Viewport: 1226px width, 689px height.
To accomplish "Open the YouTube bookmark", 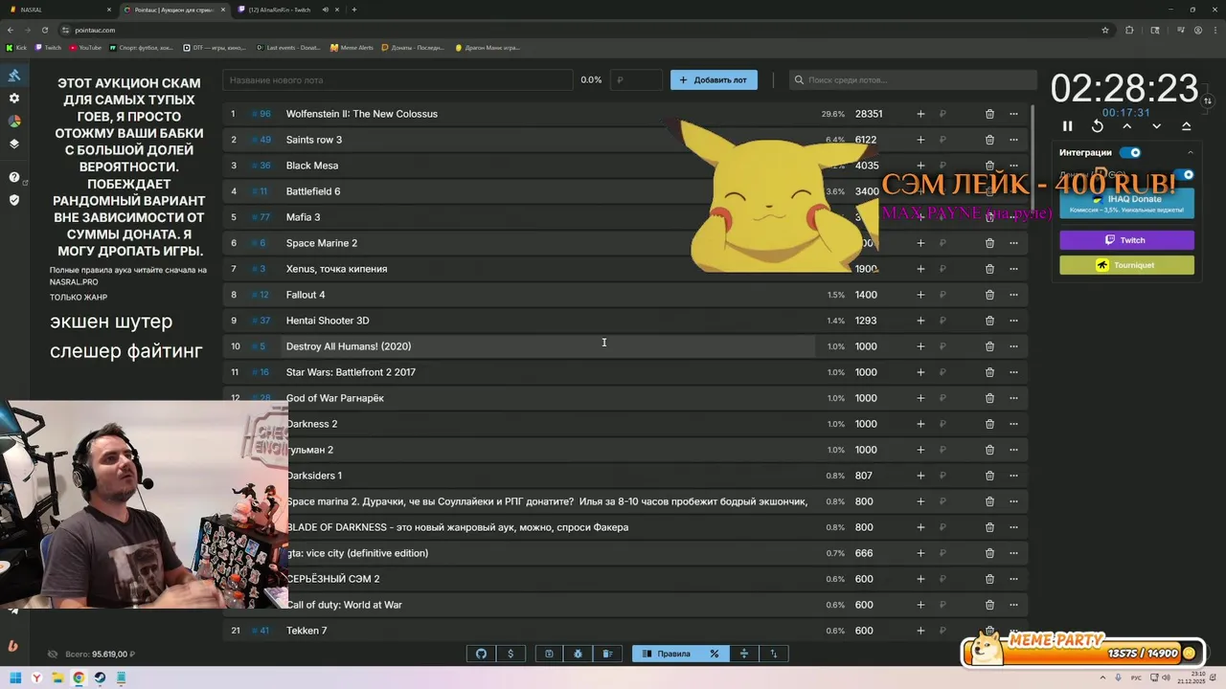I will coord(85,47).
